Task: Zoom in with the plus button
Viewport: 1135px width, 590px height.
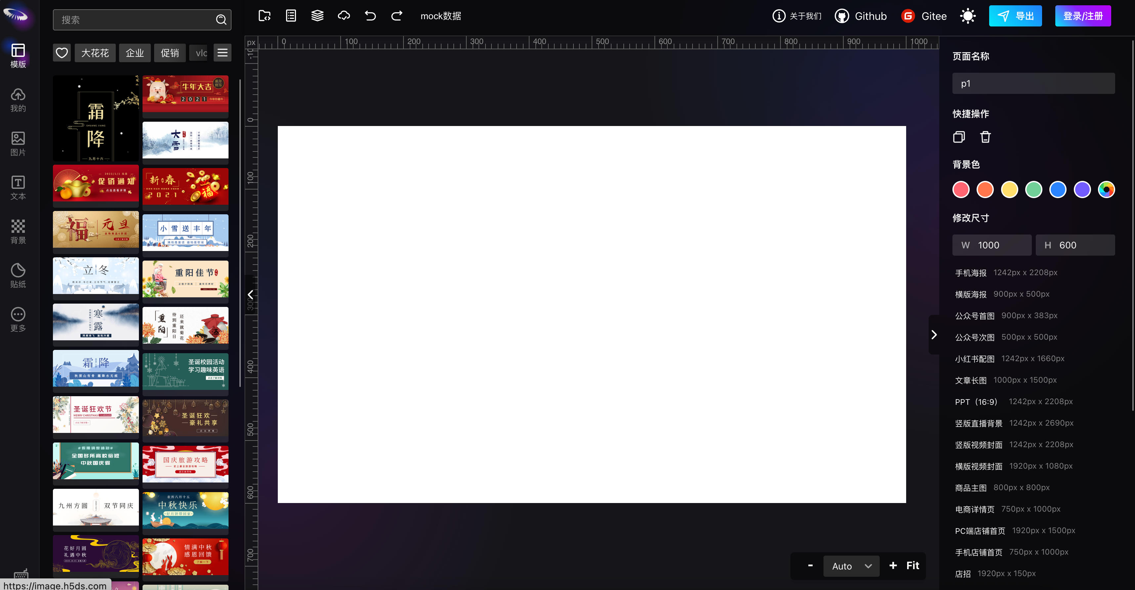Action: pyautogui.click(x=893, y=565)
